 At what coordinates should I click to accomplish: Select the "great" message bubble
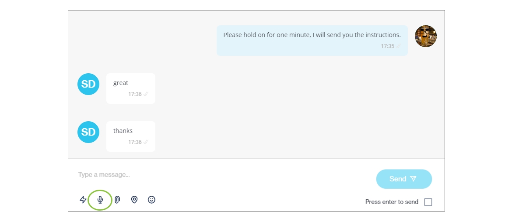(131, 88)
